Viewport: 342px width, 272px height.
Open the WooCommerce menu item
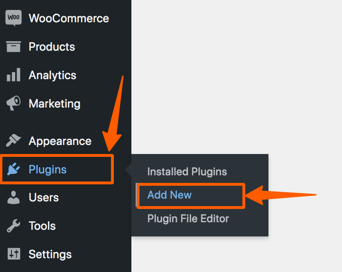tap(69, 18)
